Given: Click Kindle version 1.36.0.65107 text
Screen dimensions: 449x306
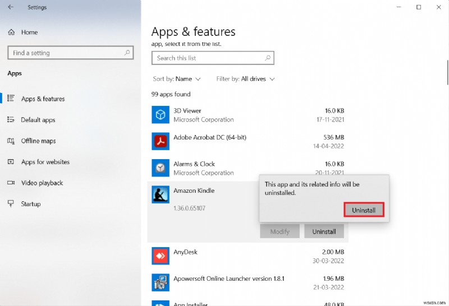Looking at the screenshot, I should click(189, 208).
